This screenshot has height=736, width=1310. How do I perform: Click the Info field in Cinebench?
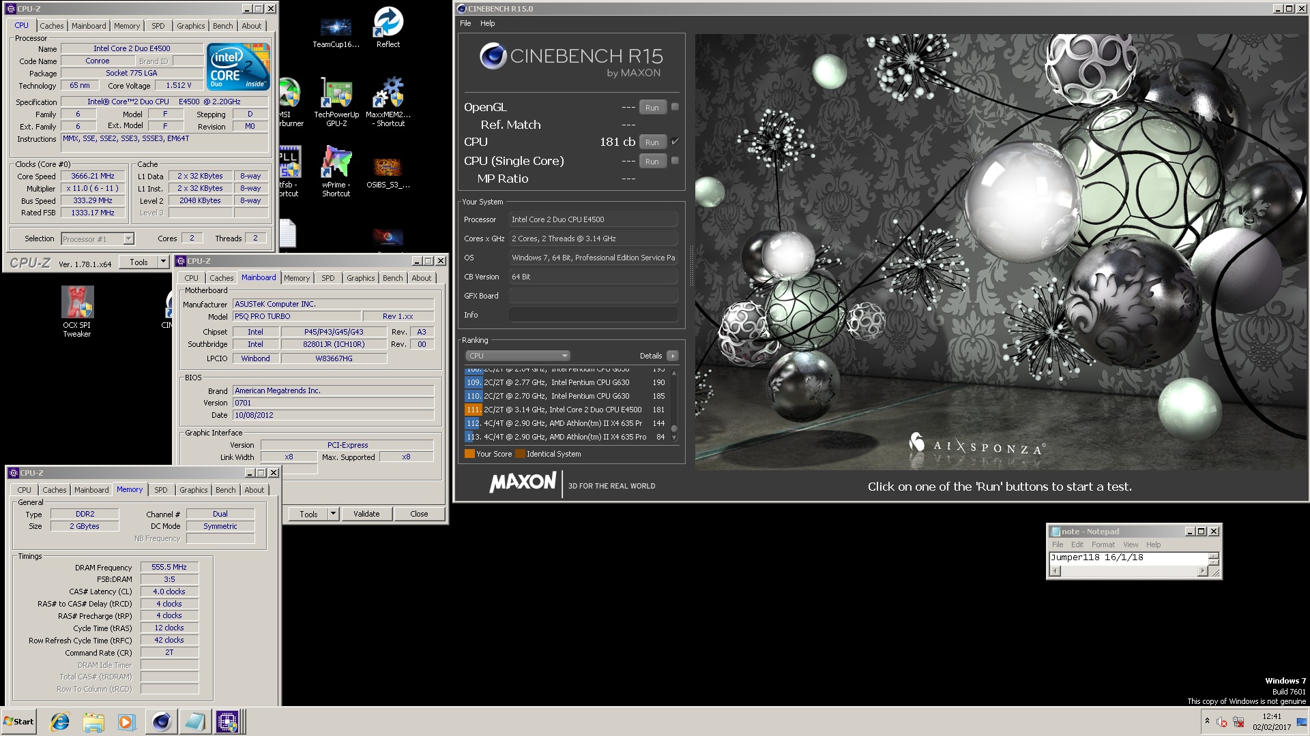(593, 315)
